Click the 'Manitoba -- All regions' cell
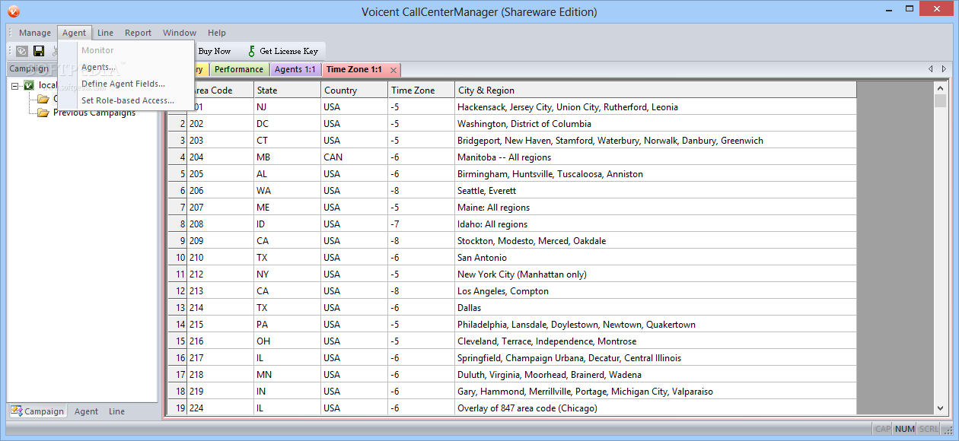Viewport: 959px width, 441px height. click(x=655, y=157)
